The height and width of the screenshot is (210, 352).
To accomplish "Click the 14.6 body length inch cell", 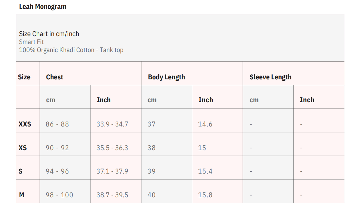I will coord(205,124).
